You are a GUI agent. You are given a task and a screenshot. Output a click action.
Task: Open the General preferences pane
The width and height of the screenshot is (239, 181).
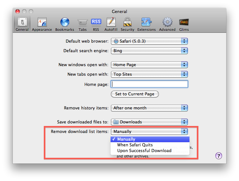[x=22, y=24]
